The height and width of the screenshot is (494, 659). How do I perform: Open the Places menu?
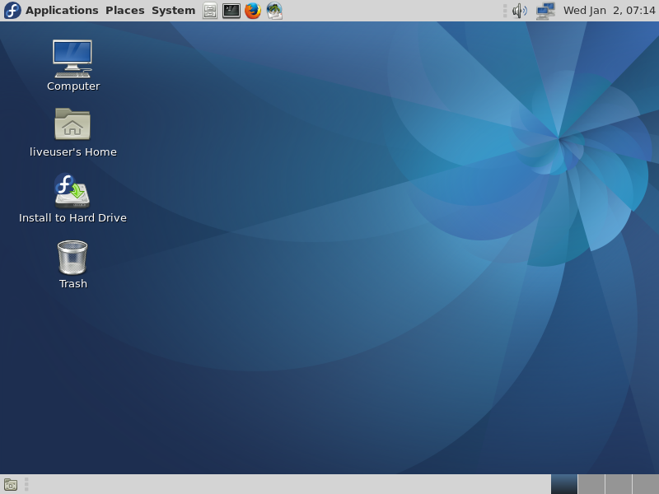[124, 11]
